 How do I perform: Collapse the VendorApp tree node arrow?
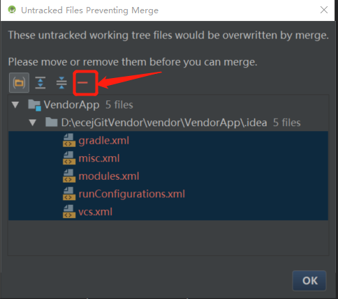15,105
